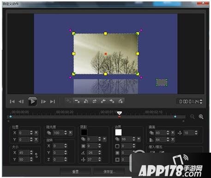Move keyframe to the right icon

[x=112, y=101]
